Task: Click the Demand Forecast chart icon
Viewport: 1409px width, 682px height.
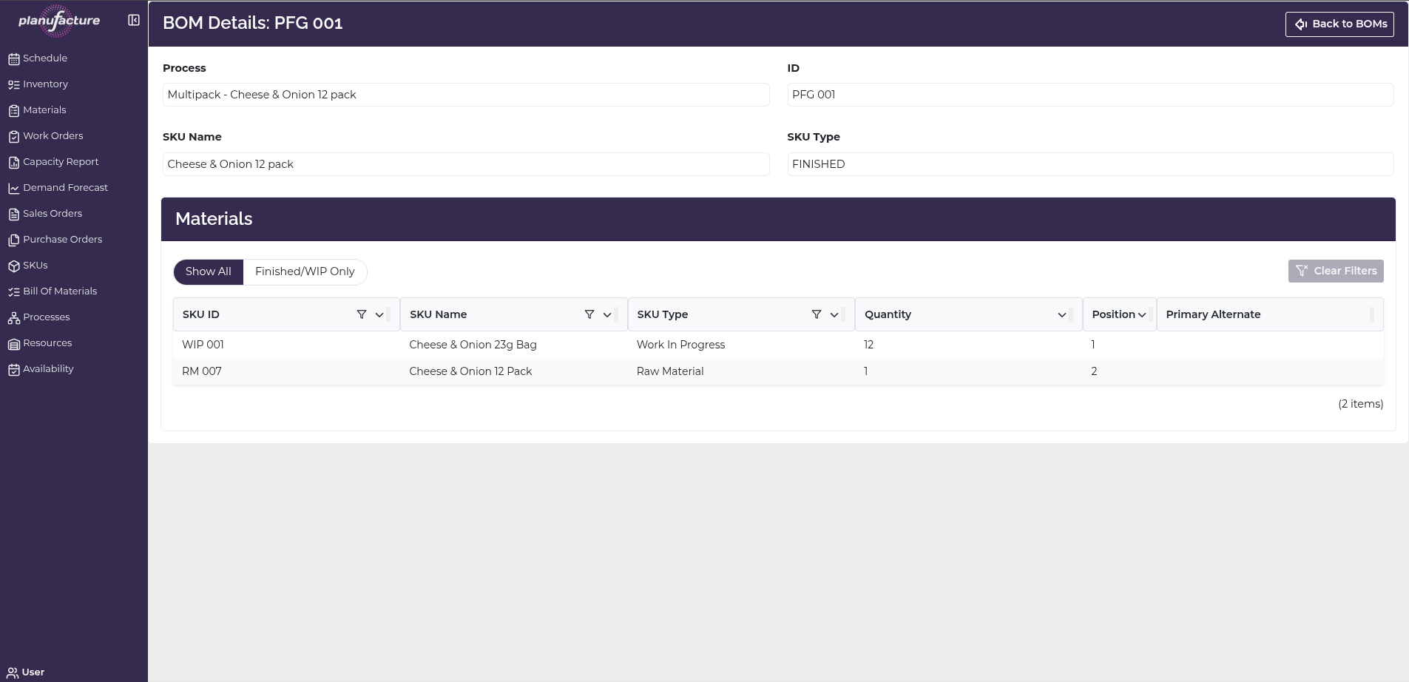Action: pos(14,188)
